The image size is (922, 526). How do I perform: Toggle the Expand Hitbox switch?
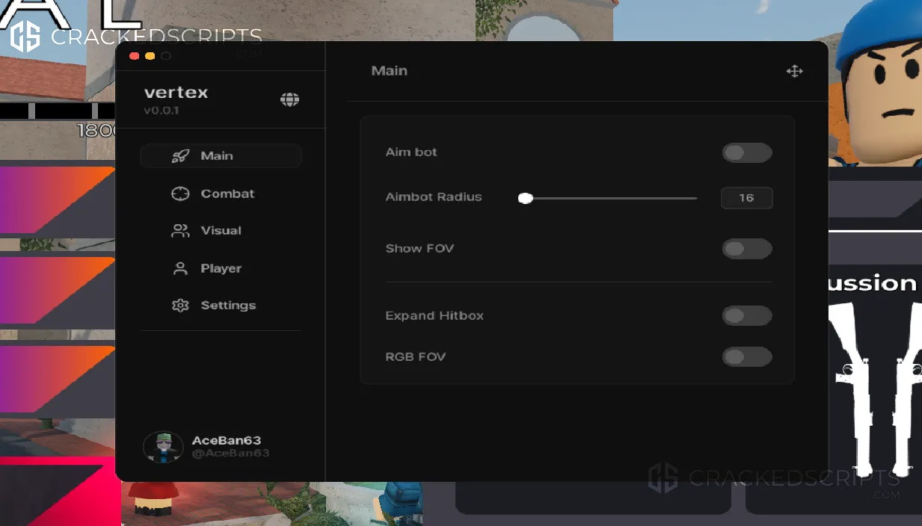746,316
